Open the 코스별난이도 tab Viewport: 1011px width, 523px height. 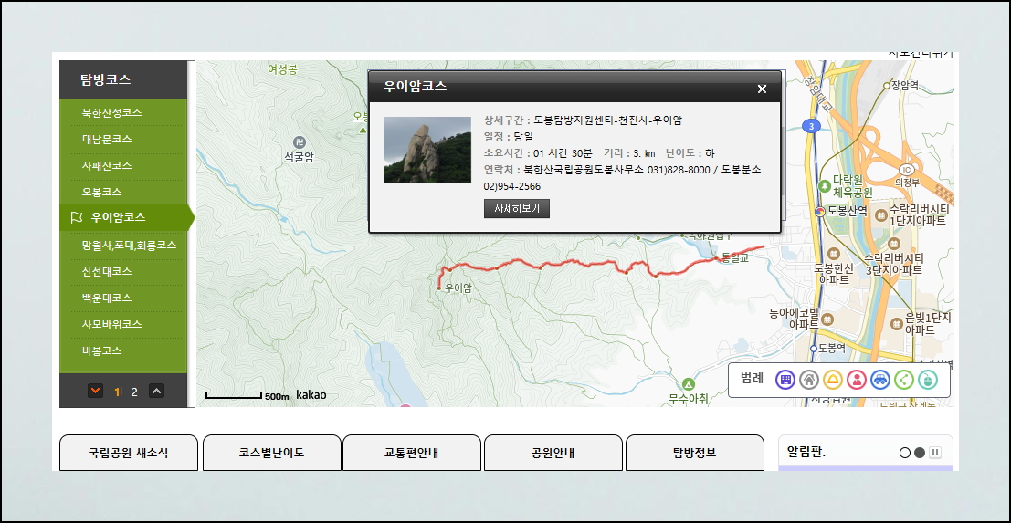coord(271,453)
